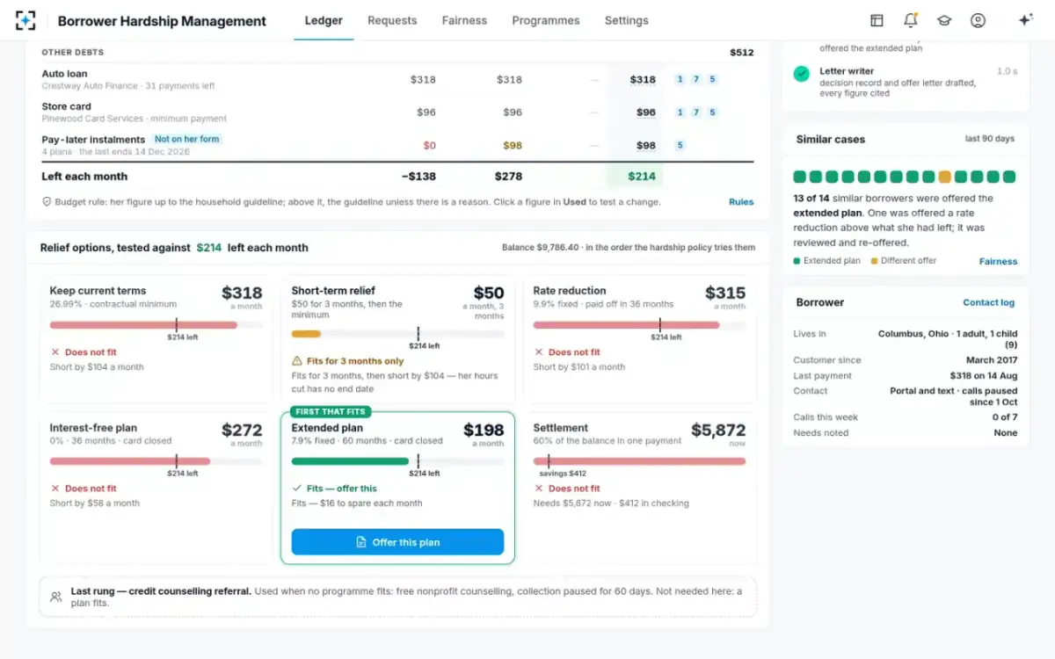Open the user profile icon
The height and width of the screenshot is (659, 1055).
(x=978, y=20)
